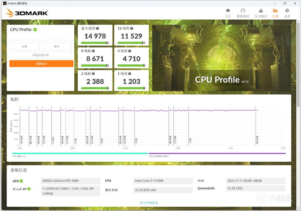Click the 2 线程 marker in the monitoring chart
301x211 pixels.
click(x=136, y=141)
